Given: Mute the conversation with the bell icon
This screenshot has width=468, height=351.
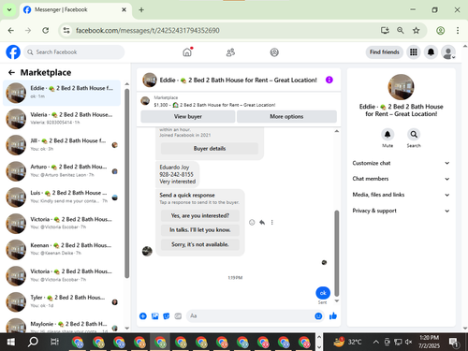Looking at the screenshot, I should tap(388, 135).
